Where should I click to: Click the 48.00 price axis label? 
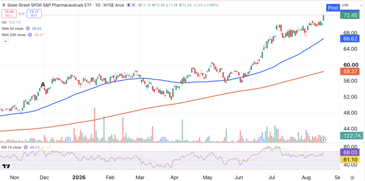pyautogui.click(x=351, y=113)
